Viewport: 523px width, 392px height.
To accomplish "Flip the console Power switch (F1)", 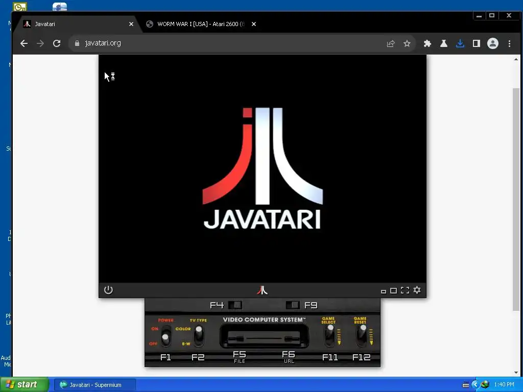I will pos(165,336).
